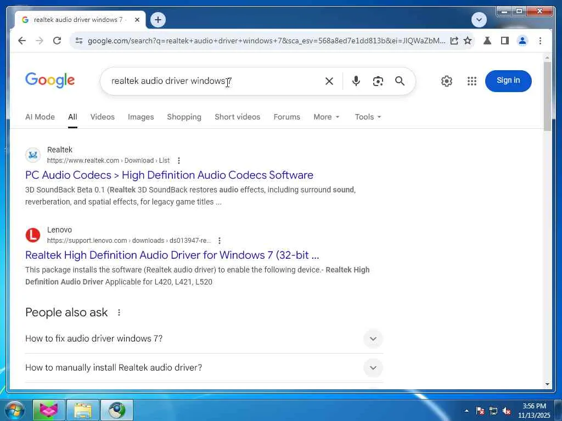Submit search with magnifier icon
The height and width of the screenshot is (421, 562).
(x=400, y=81)
